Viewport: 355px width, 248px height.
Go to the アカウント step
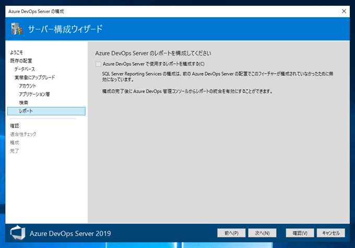(x=27, y=86)
